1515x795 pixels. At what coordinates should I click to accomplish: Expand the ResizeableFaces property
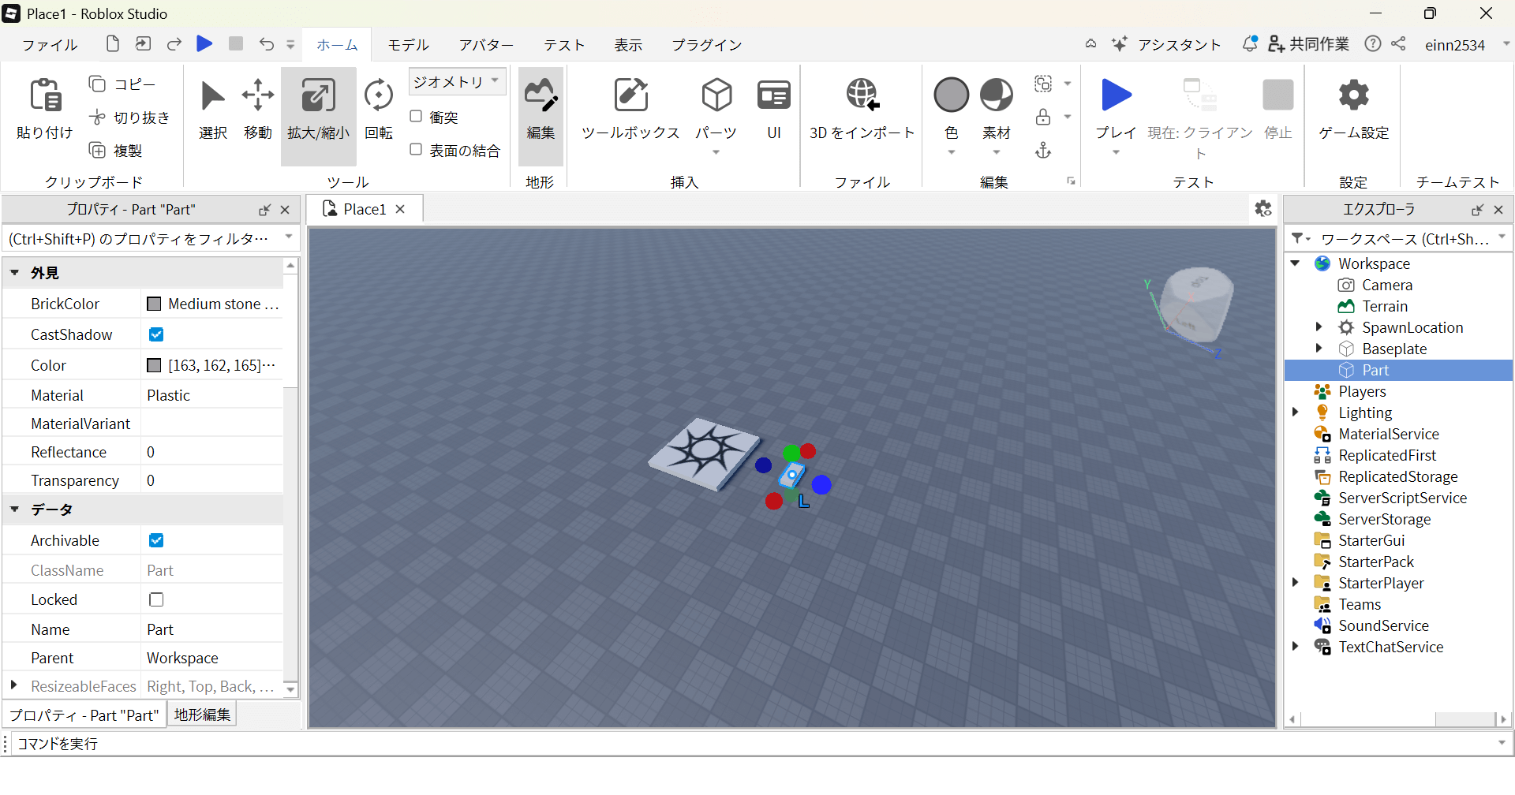13,685
